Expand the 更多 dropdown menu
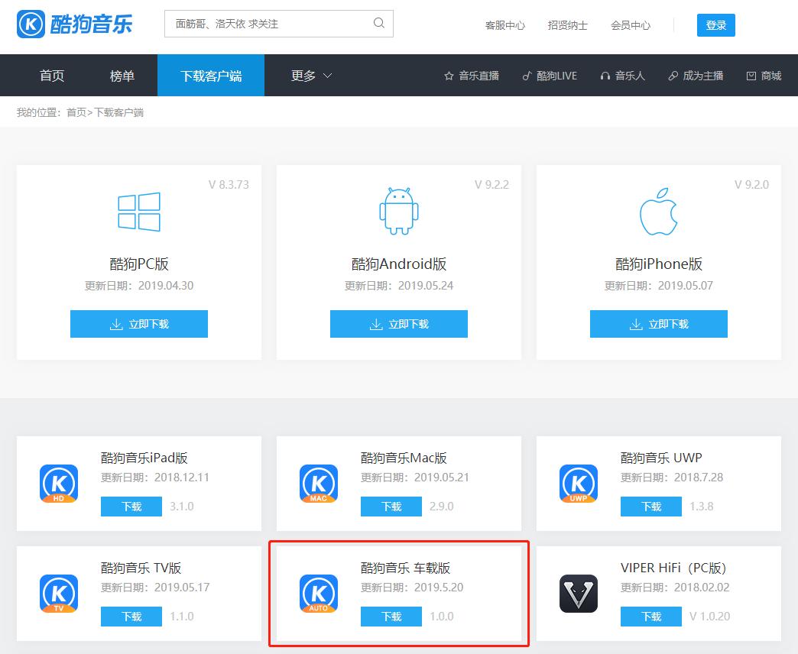 click(x=310, y=75)
